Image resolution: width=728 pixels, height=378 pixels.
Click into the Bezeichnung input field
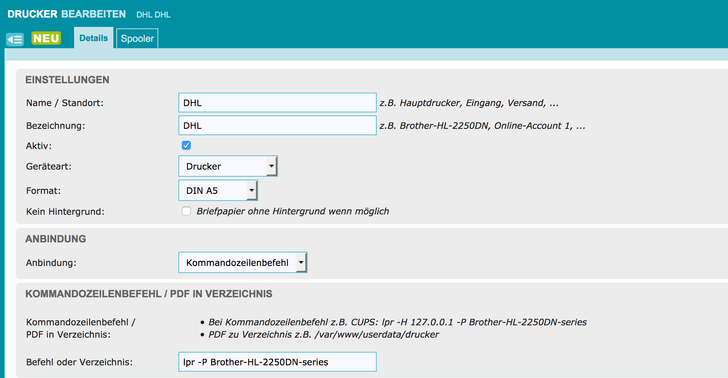click(x=277, y=126)
